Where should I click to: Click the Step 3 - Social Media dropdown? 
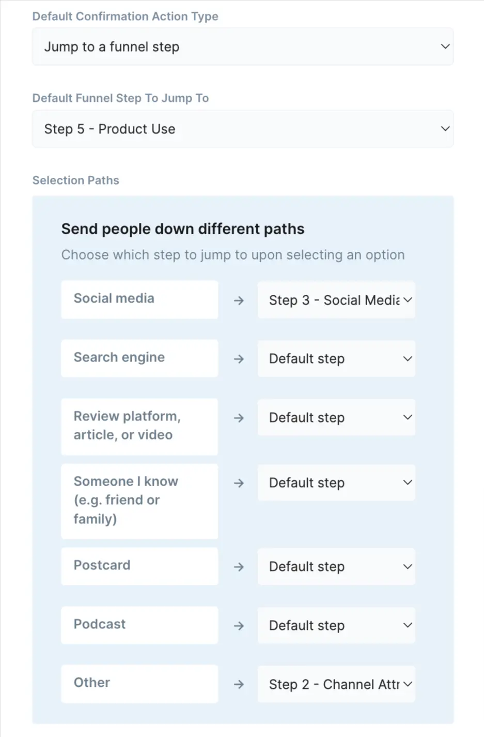(336, 300)
